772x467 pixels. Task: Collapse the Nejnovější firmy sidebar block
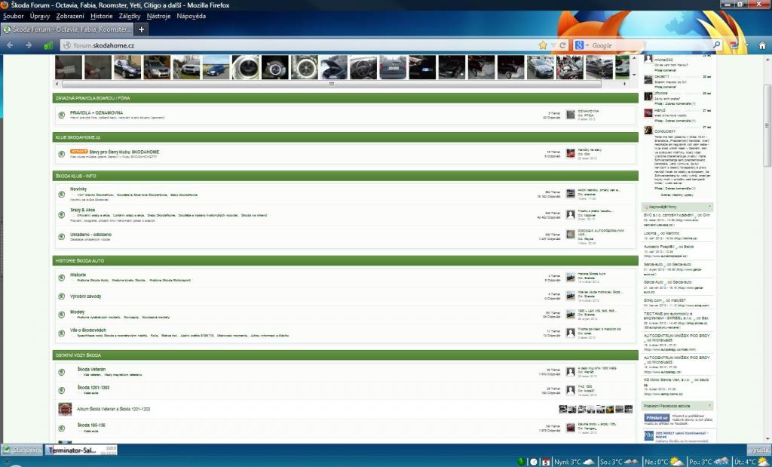[709, 207]
